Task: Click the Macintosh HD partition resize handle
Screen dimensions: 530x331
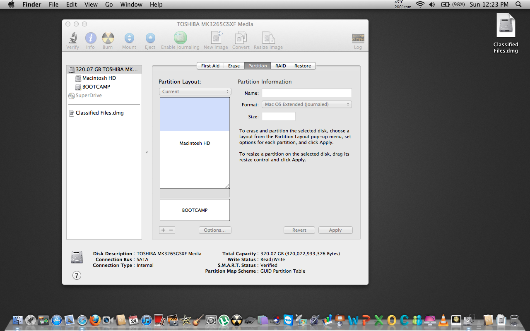Action: (227, 186)
